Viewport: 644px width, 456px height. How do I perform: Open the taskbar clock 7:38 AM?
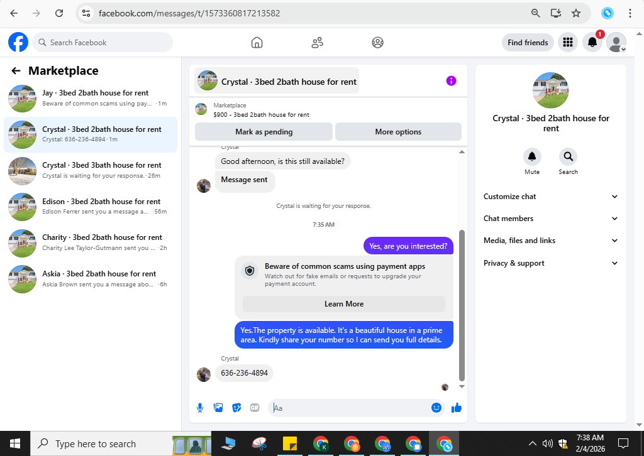pos(590,443)
